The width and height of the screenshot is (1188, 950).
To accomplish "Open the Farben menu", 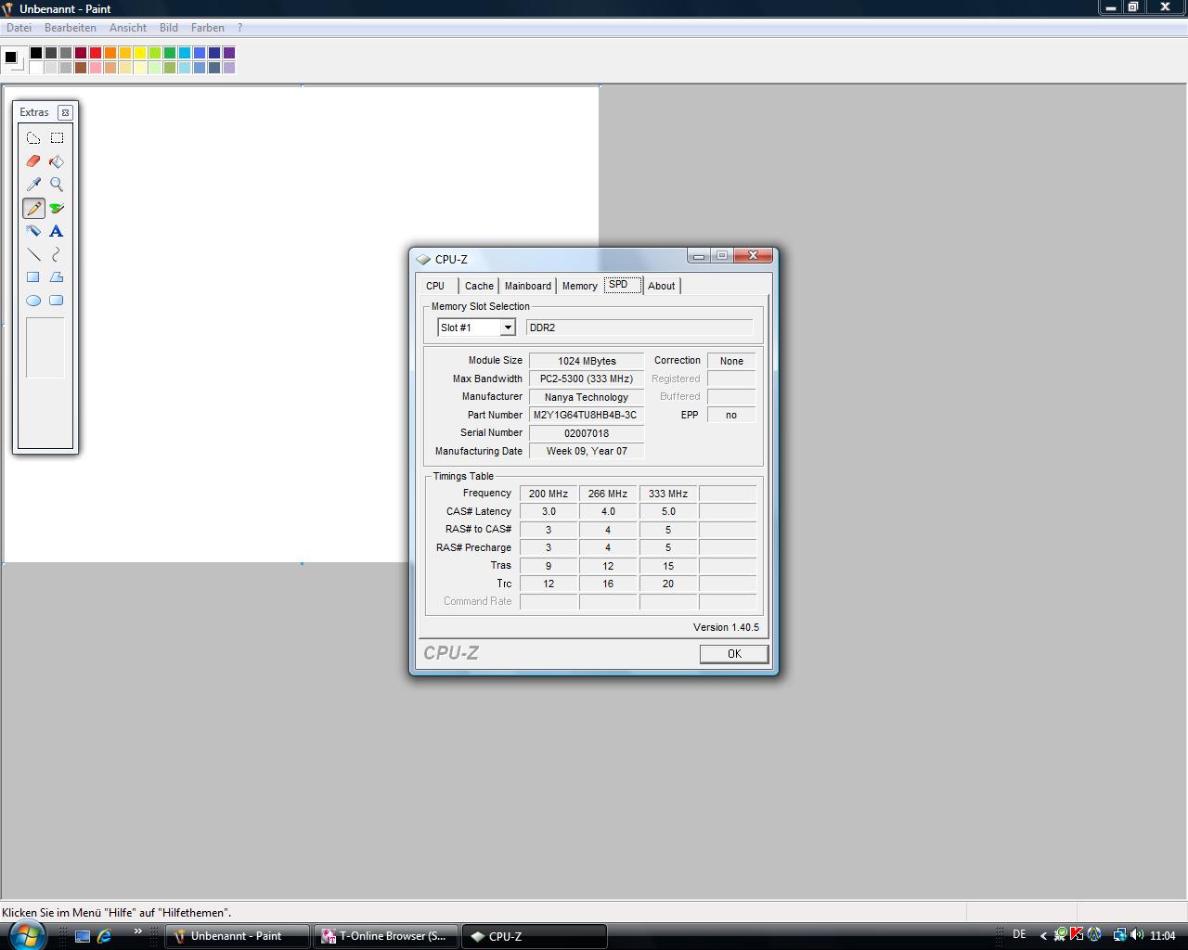I will click(208, 28).
